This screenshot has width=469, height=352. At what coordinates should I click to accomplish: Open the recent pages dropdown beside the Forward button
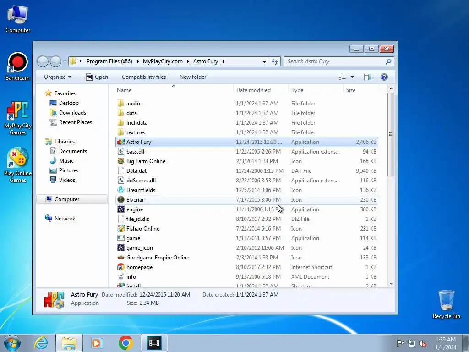(65, 62)
